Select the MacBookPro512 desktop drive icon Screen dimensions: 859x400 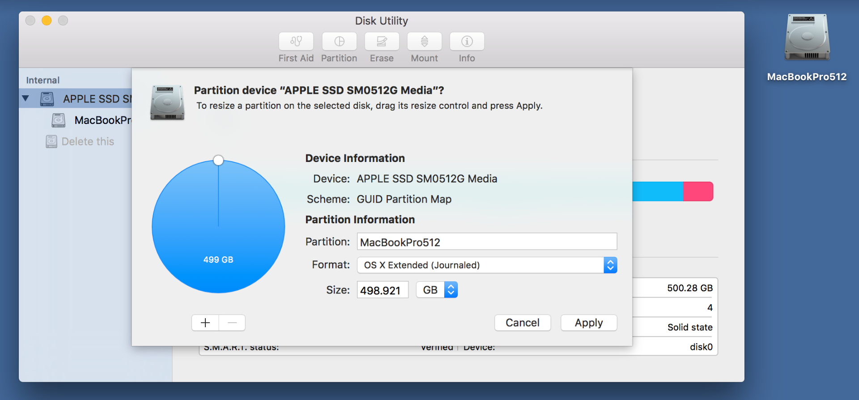(x=807, y=38)
